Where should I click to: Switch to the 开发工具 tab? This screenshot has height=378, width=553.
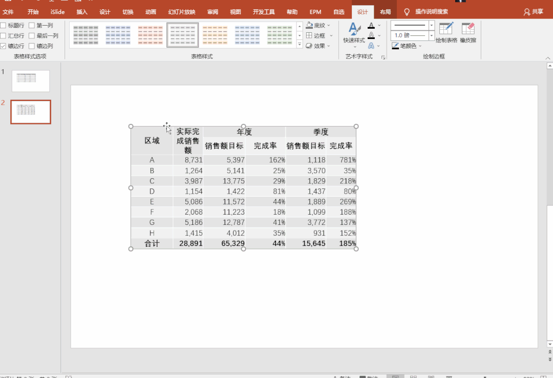(x=264, y=12)
